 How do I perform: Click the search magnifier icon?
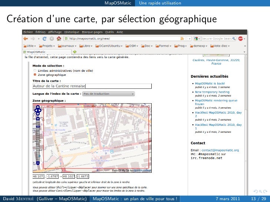tap(234, 38)
